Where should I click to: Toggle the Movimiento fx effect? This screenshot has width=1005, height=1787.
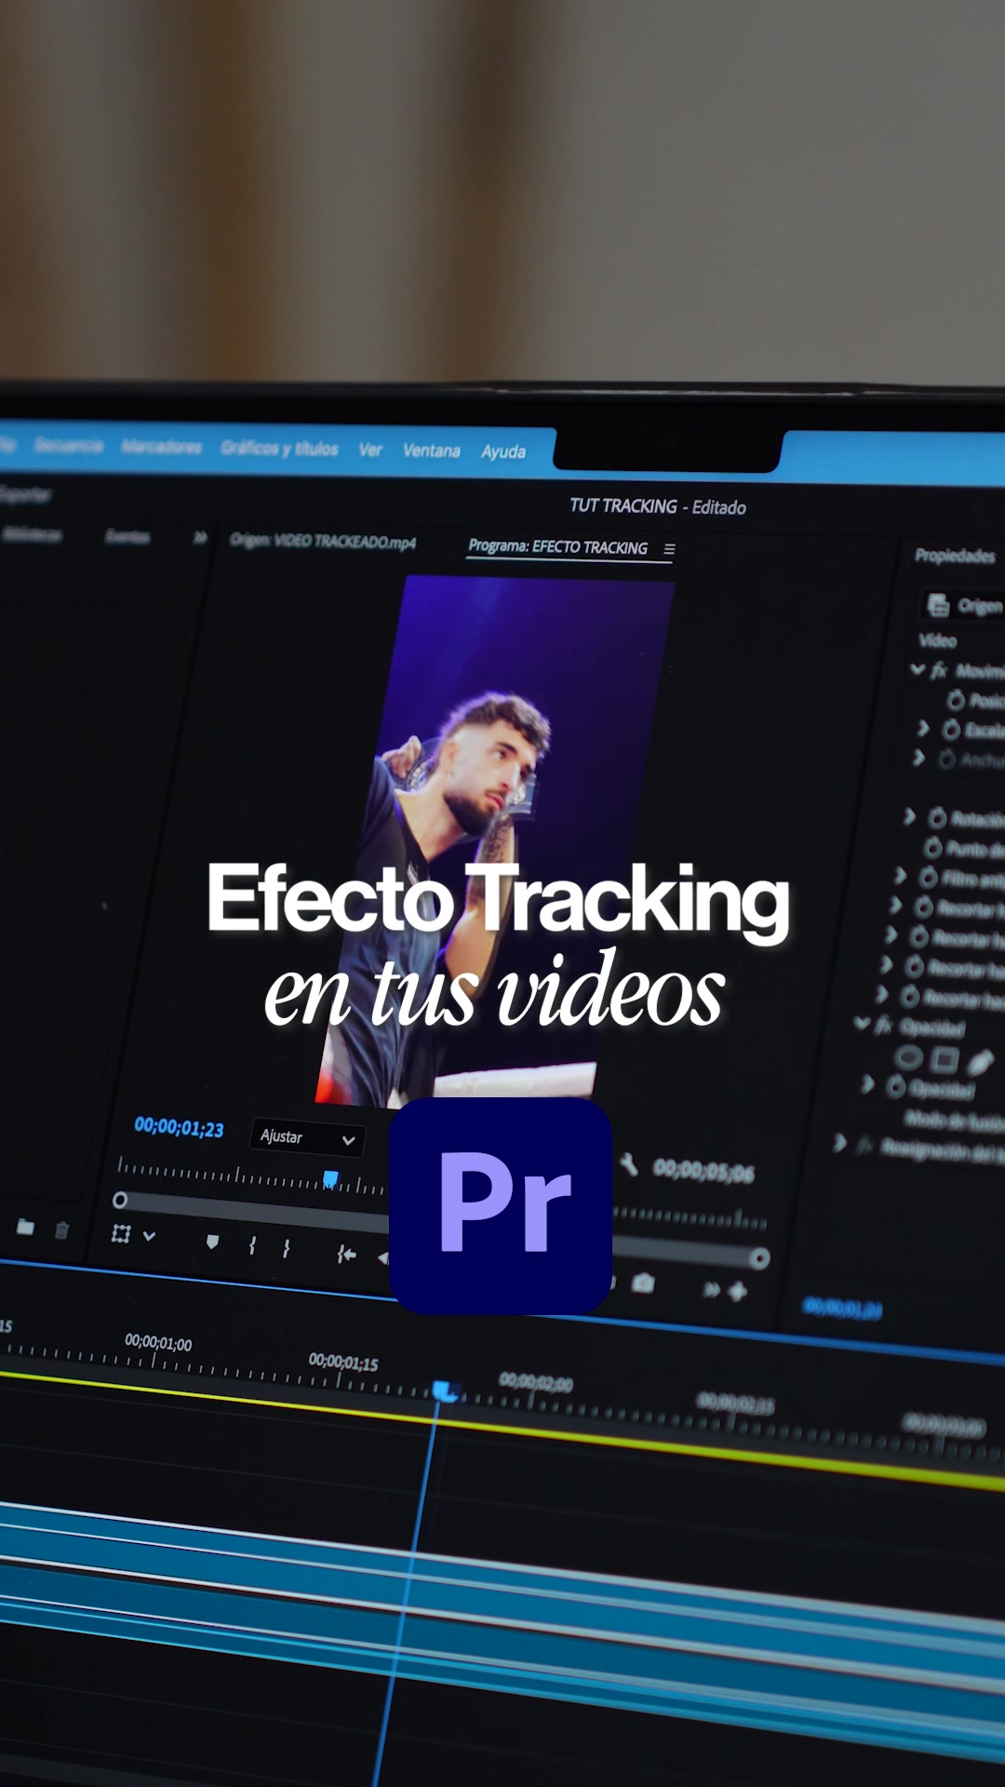click(939, 670)
